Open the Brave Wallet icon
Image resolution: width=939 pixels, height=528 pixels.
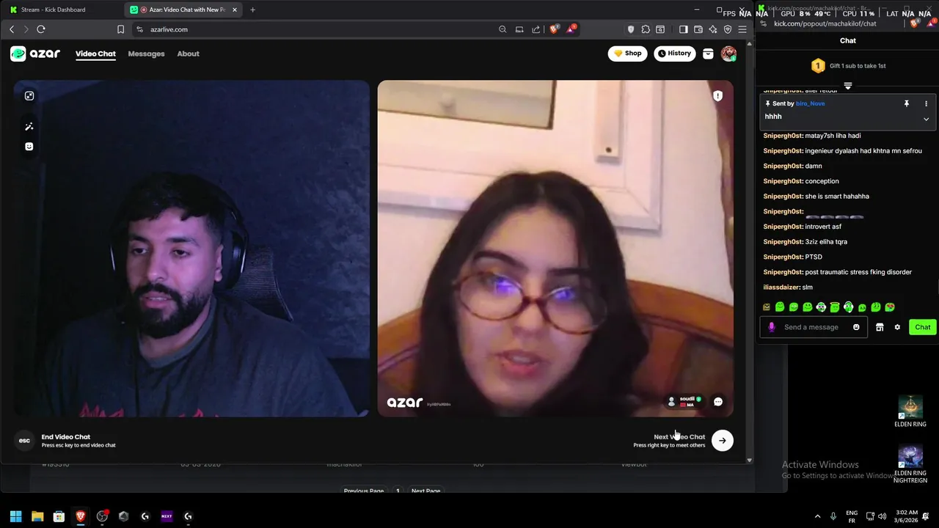point(698,29)
